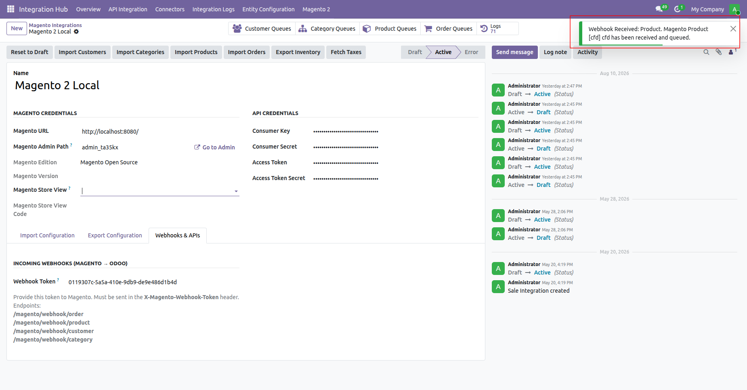Open the conversations messages icon with 49 badge
The image size is (747, 390).
tap(661, 9)
